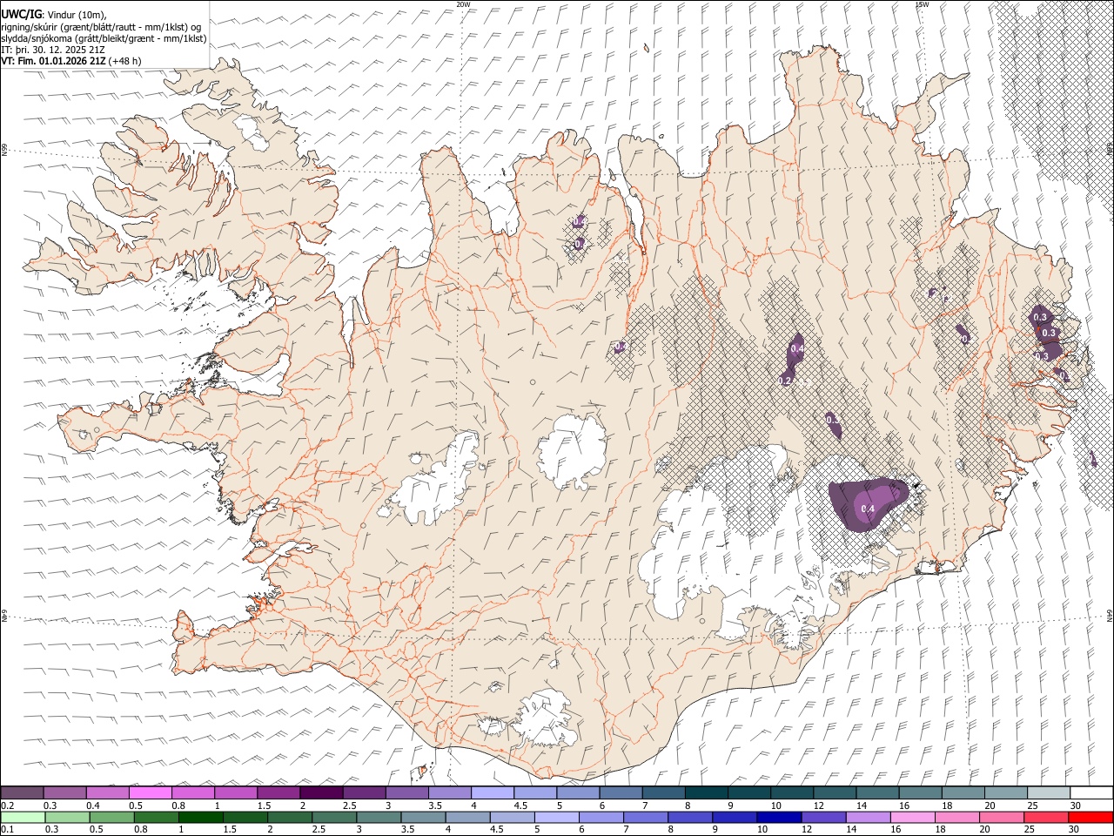Viewport: 1114px width, 836px height.
Task: Select the 15W longitude label
Action: click(x=922, y=4)
